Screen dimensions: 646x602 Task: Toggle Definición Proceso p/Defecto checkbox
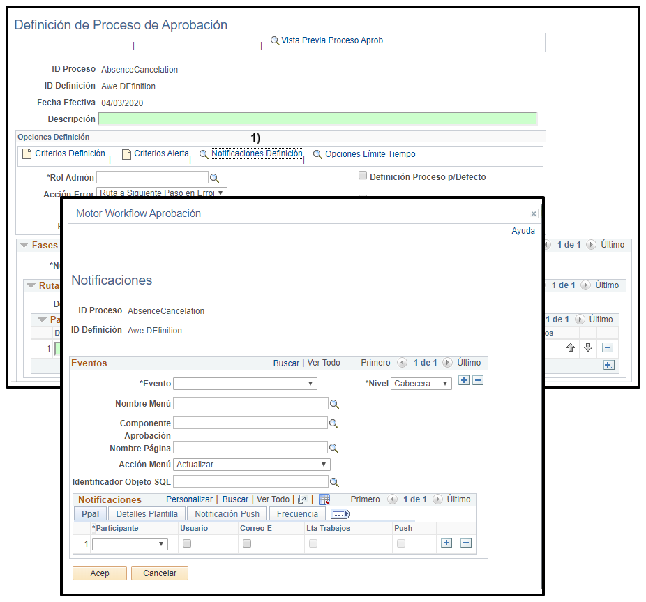[x=362, y=176]
